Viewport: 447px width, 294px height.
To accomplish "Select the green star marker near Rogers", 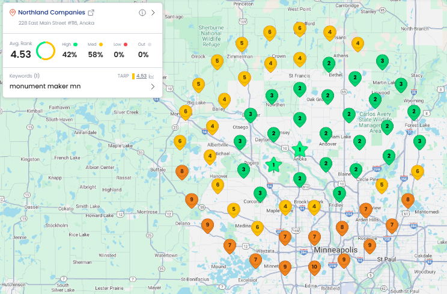I will coord(274,164).
